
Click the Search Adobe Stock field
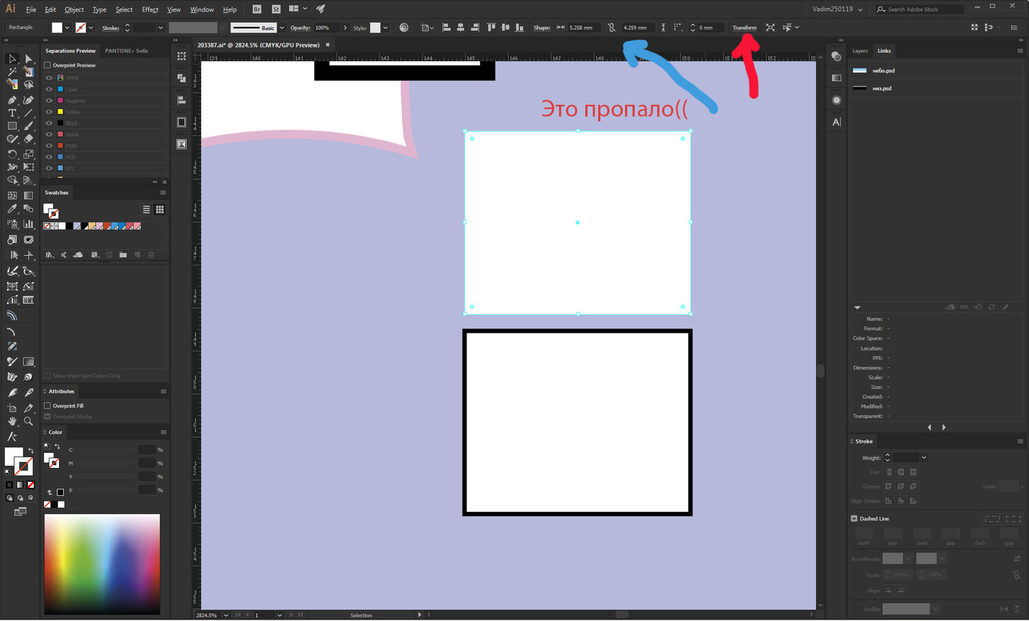(x=920, y=9)
